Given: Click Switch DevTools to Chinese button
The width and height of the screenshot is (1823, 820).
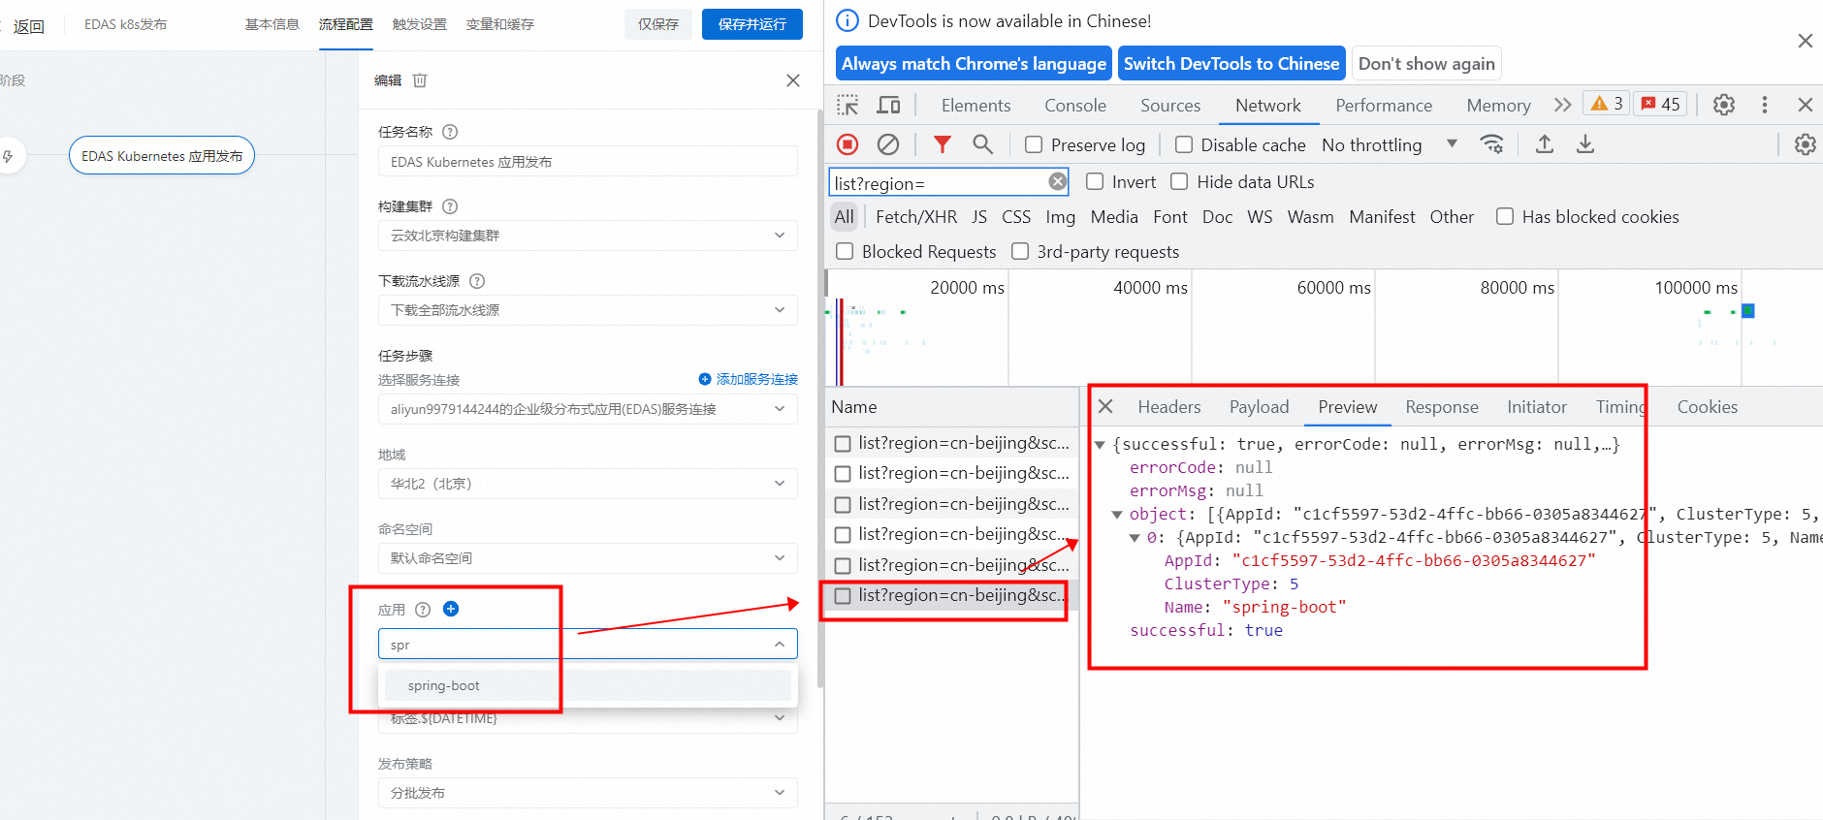Looking at the screenshot, I should [1231, 64].
